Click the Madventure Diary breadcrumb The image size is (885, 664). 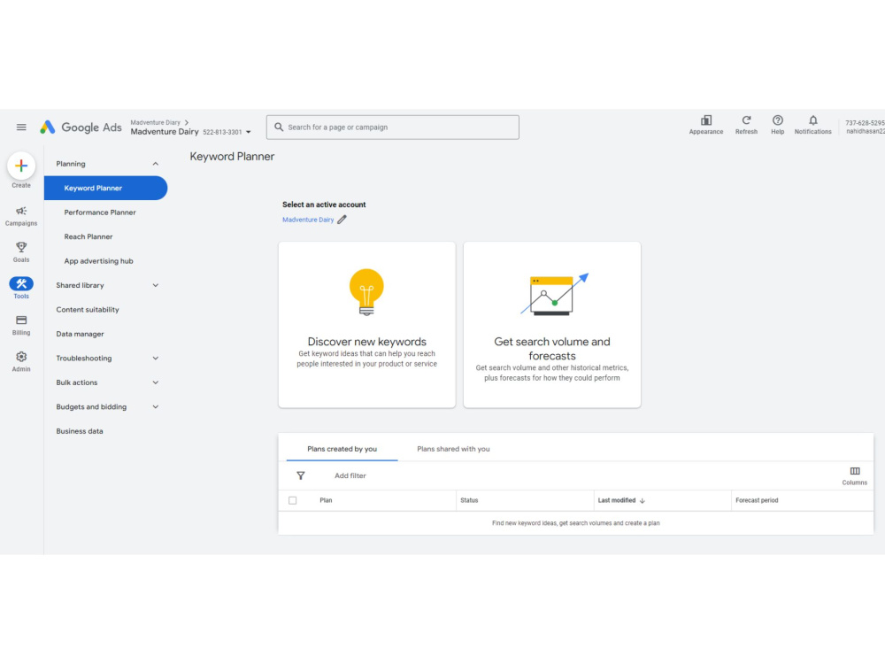pyautogui.click(x=155, y=122)
